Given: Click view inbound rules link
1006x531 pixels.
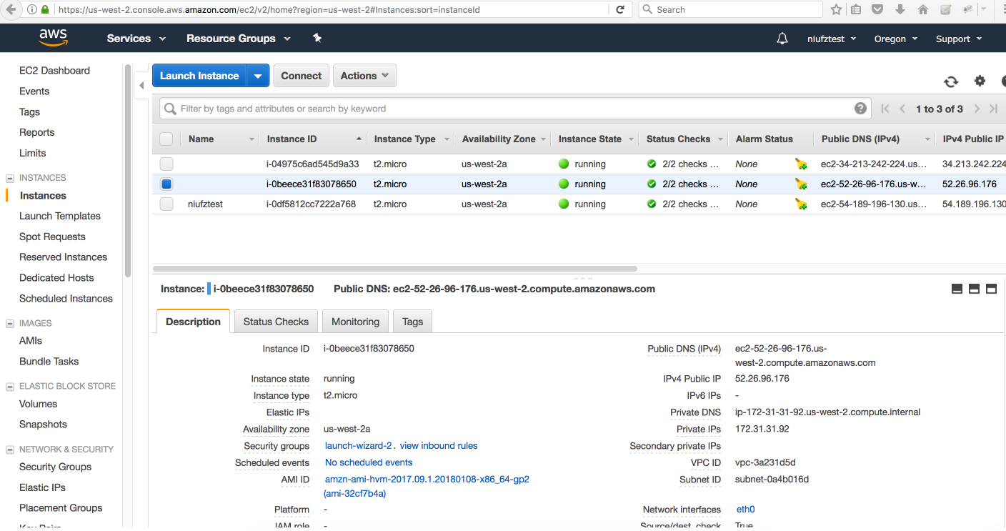Looking at the screenshot, I should tap(439, 445).
